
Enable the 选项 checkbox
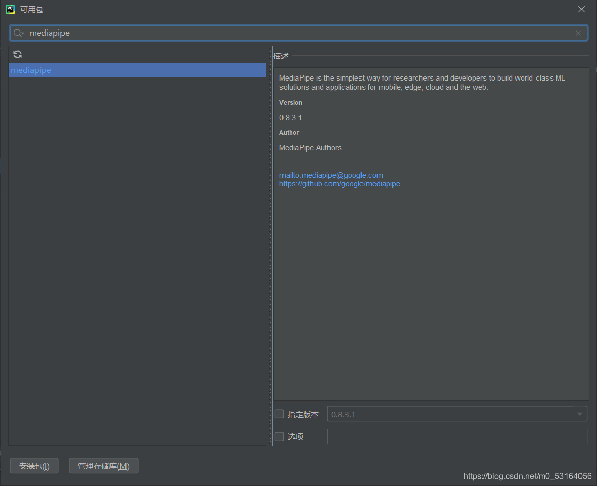(279, 436)
